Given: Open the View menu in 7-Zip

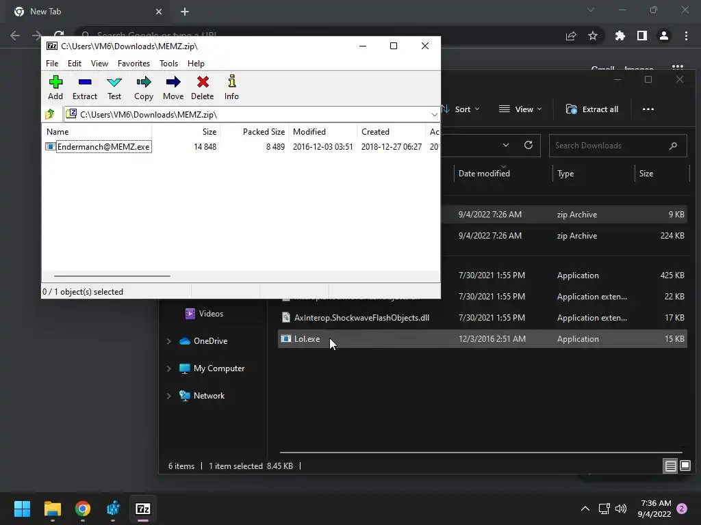Looking at the screenshot, I should [x=99, y=64].
